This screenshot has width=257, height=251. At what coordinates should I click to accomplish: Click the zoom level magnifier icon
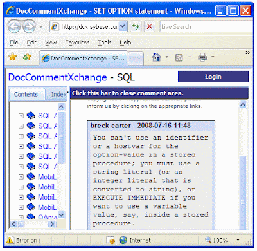208,240
